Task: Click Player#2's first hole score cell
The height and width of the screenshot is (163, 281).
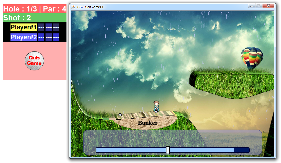Action: click(41, 37)
